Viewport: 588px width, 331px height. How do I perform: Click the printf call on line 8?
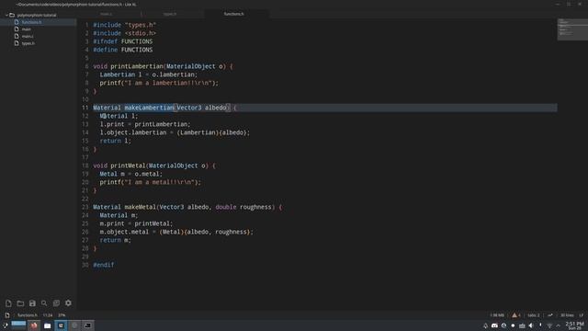pyautogui.click(x=159, y=83)
